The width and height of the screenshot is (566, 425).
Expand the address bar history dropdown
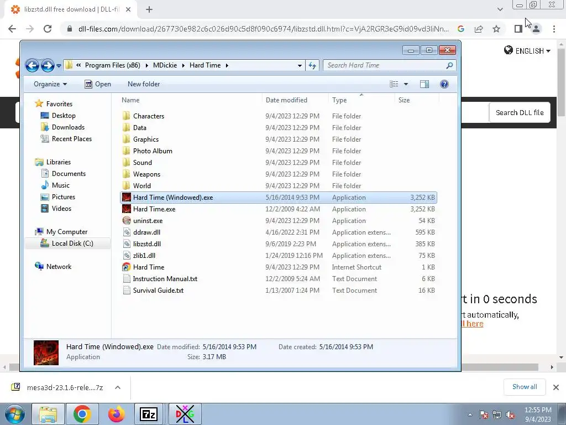(300, 65)
